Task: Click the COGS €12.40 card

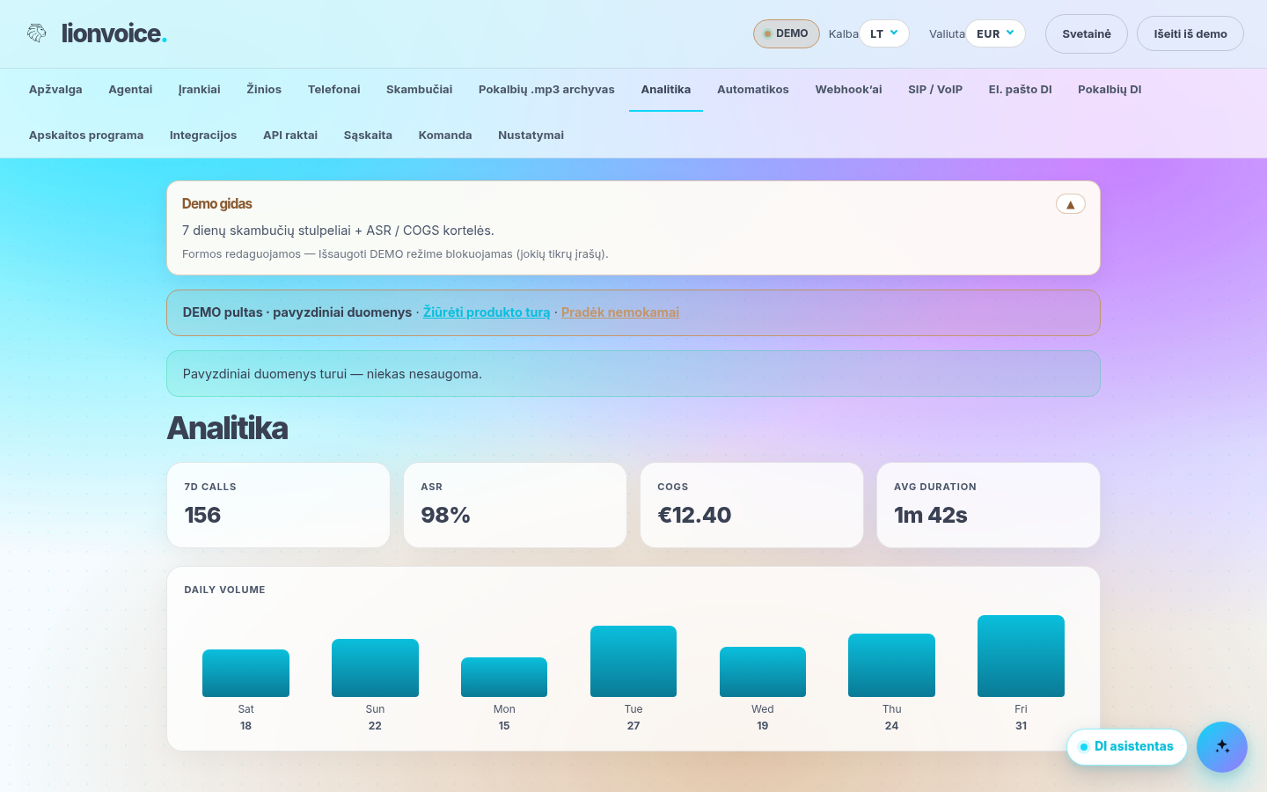Action: [x=751, y=505]
